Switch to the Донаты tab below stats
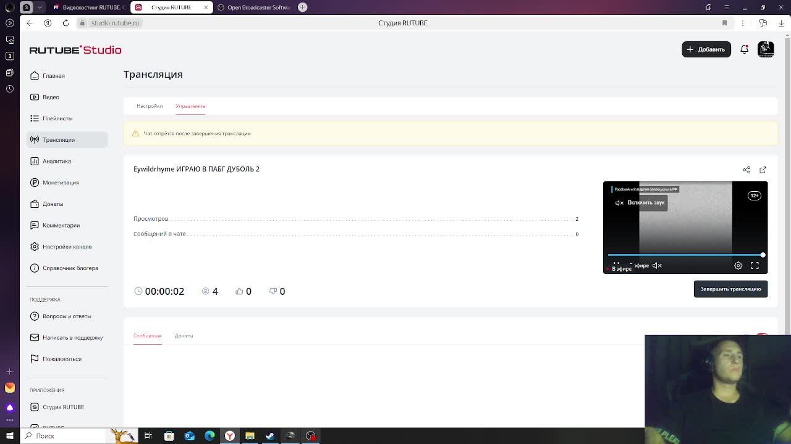 click(x=184, y=336)
